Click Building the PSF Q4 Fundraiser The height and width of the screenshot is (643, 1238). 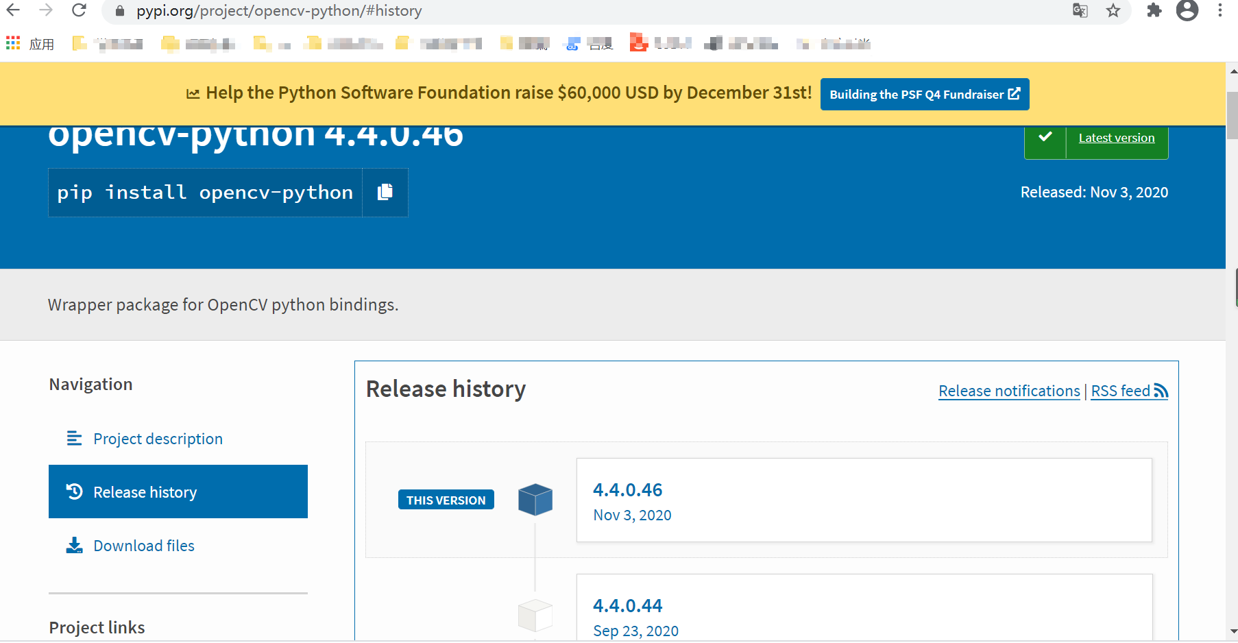(x=924, y=94)
